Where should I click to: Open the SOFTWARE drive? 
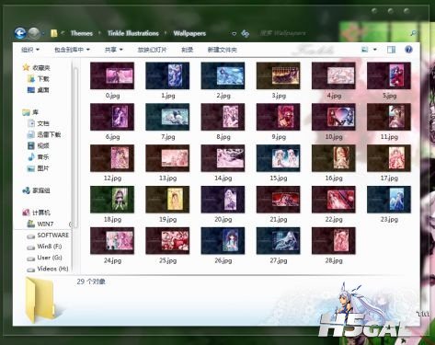(48, 236)
